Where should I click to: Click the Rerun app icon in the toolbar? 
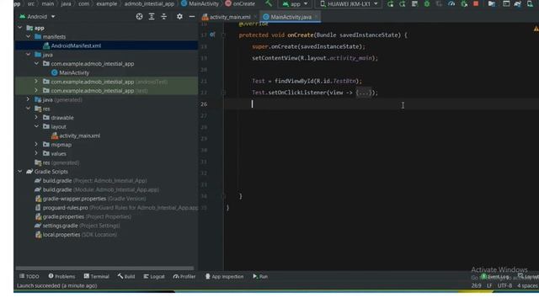(x=390, y=4)
